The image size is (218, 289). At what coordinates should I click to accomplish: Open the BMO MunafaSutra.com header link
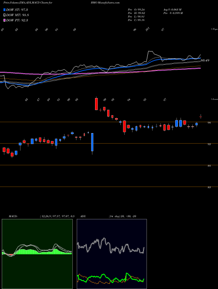click(105, 3)
